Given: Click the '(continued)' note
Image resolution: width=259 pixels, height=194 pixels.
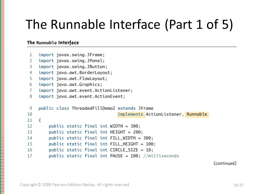Looking at the screenshot, I should 225,163.
